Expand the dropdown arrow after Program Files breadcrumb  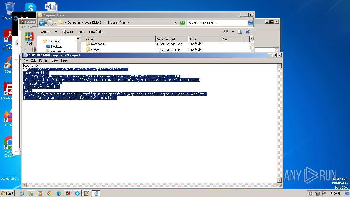pos(128,23)
